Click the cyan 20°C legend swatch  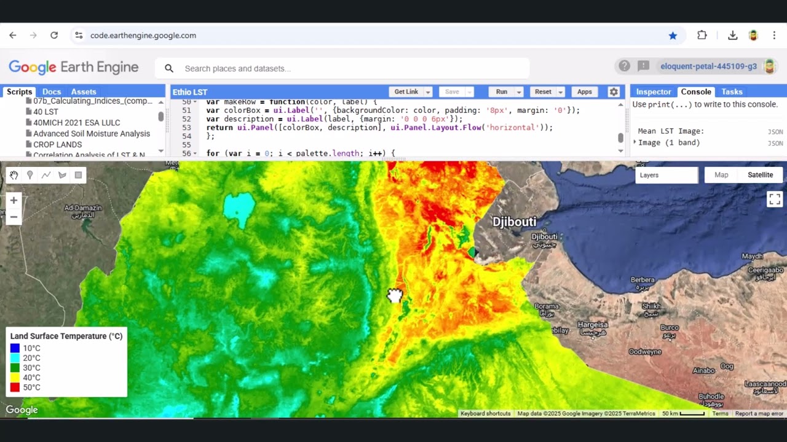(15, 358)
